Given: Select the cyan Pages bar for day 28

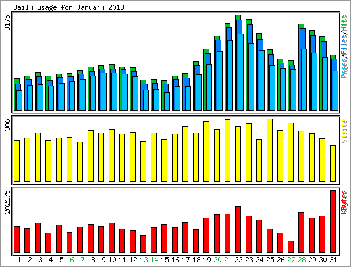Looking at the screenshot, I should pyautogui.click(x=304, y=80).
